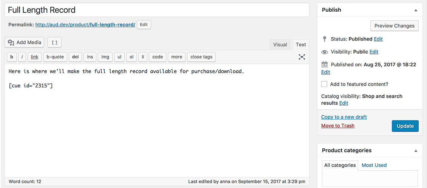Viewport: 427px width, 188px height.
Task: Edit the catalog visibility setting
Action: (x=343, y=103)
